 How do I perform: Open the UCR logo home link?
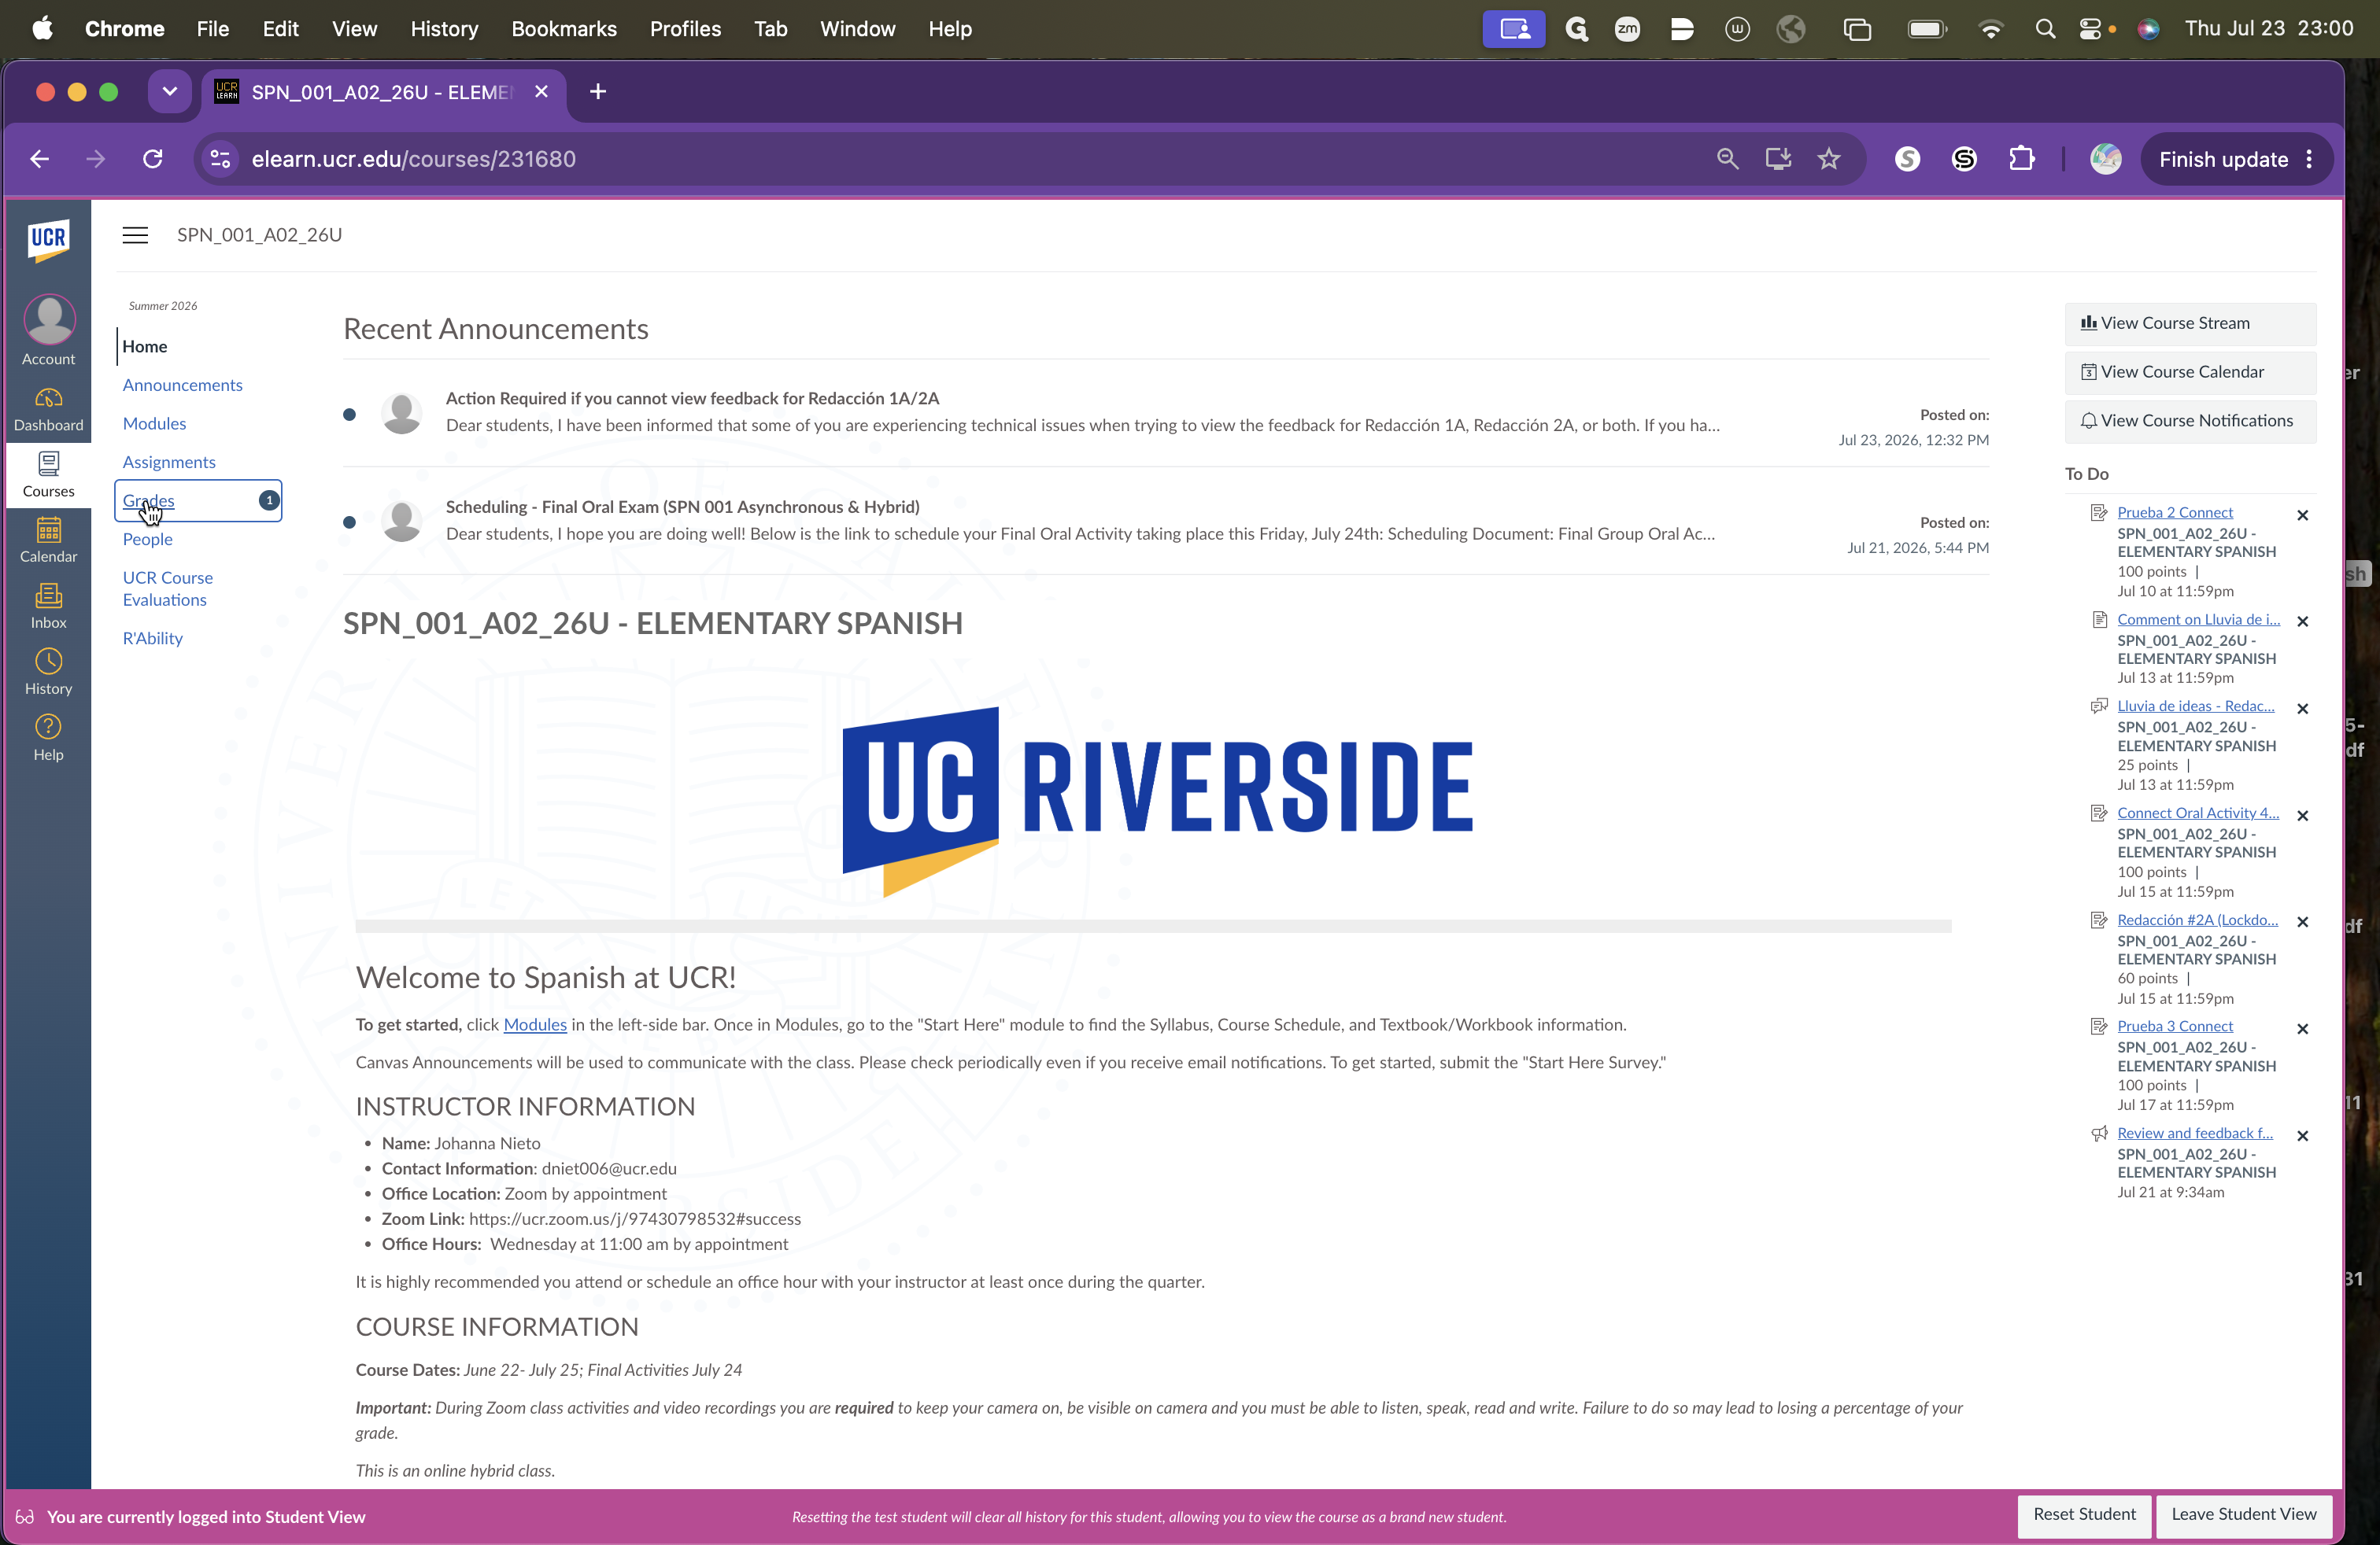coord(48,240)
